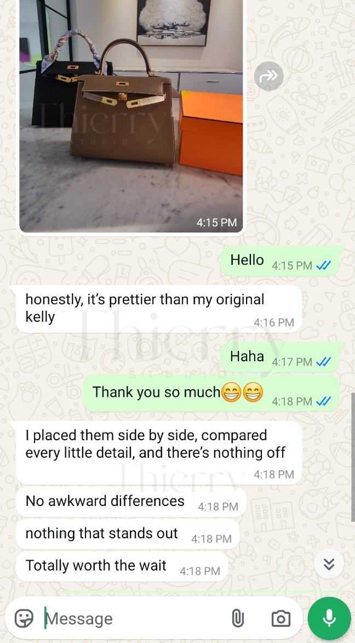Tap the "honestly, it's prettier" message bubble
This screenshot has height=643, width=355.
[x=158, y=309]
